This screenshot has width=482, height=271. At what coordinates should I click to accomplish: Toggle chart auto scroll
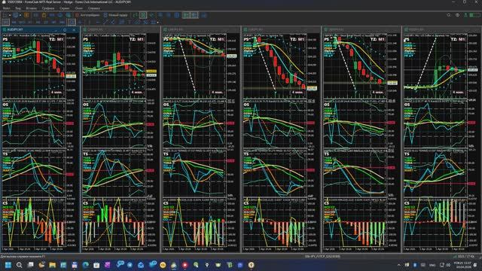point(187,15)
